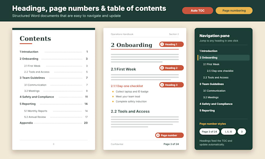This screenshot has height=159, width=265.
Task: Click page number 20 beside Appendix
Action: coord(86,123)
